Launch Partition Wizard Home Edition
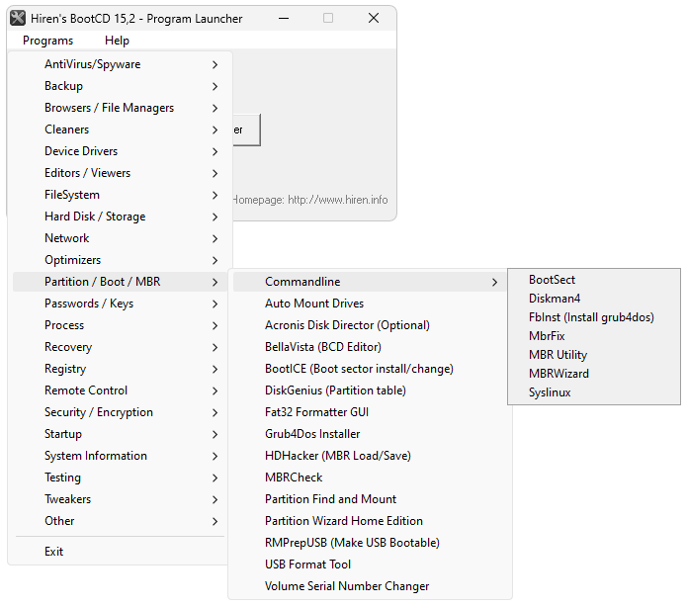 coord(343,521)
